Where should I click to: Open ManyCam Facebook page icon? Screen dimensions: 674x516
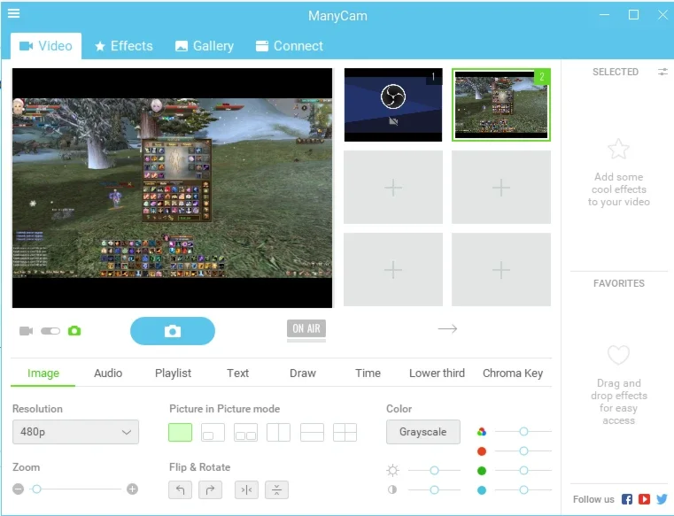point(627,499)
